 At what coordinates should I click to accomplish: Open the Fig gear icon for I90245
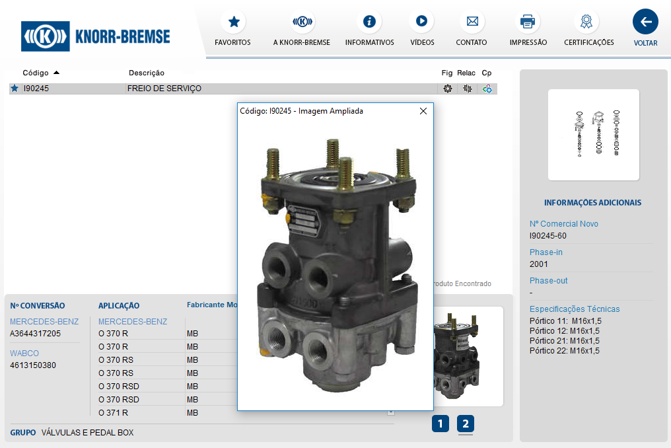448,89
